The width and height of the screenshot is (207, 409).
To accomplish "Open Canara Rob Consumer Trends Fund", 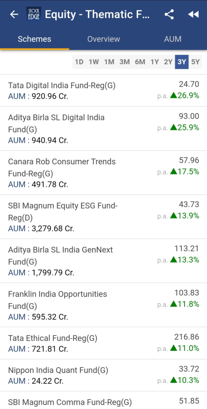I will [103, 173].
